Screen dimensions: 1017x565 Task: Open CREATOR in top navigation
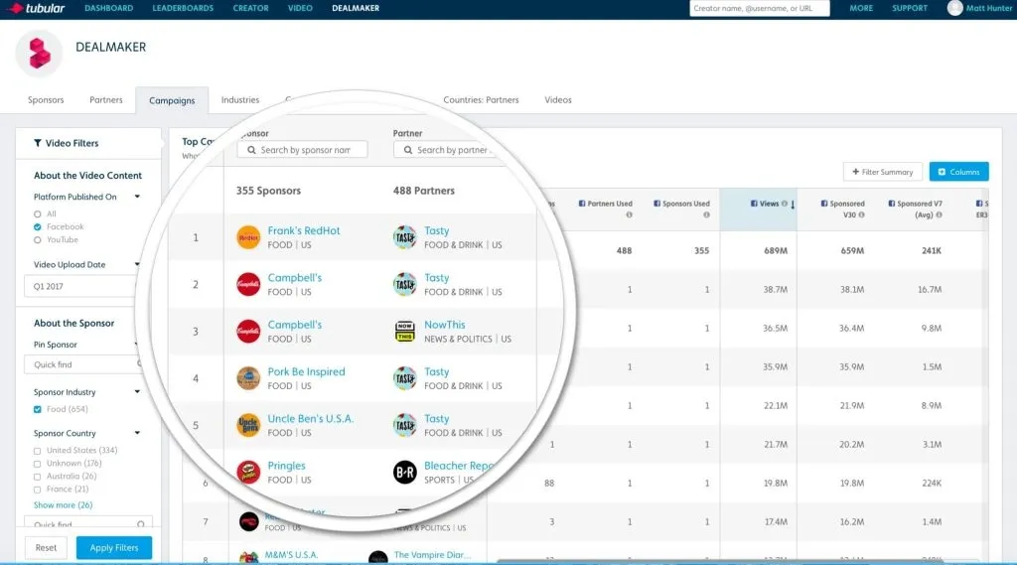[250, 8]
